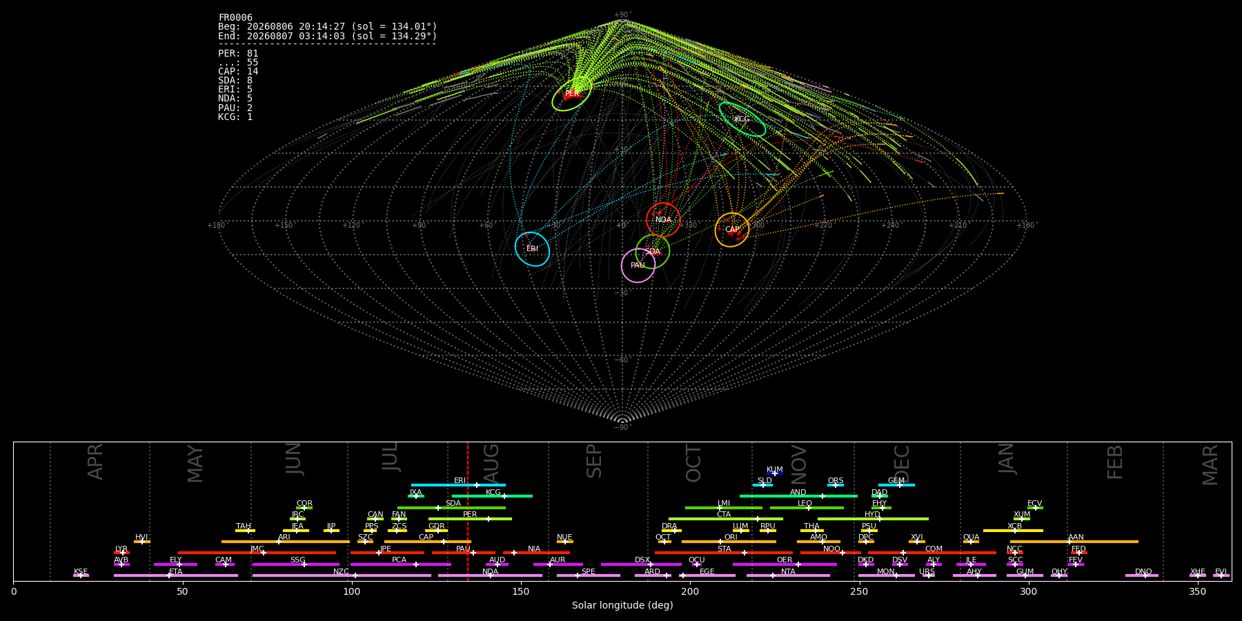Click the PER radiant circle on sky map
The height and width of the screenshot is (621, 1242).
point(572,94)
